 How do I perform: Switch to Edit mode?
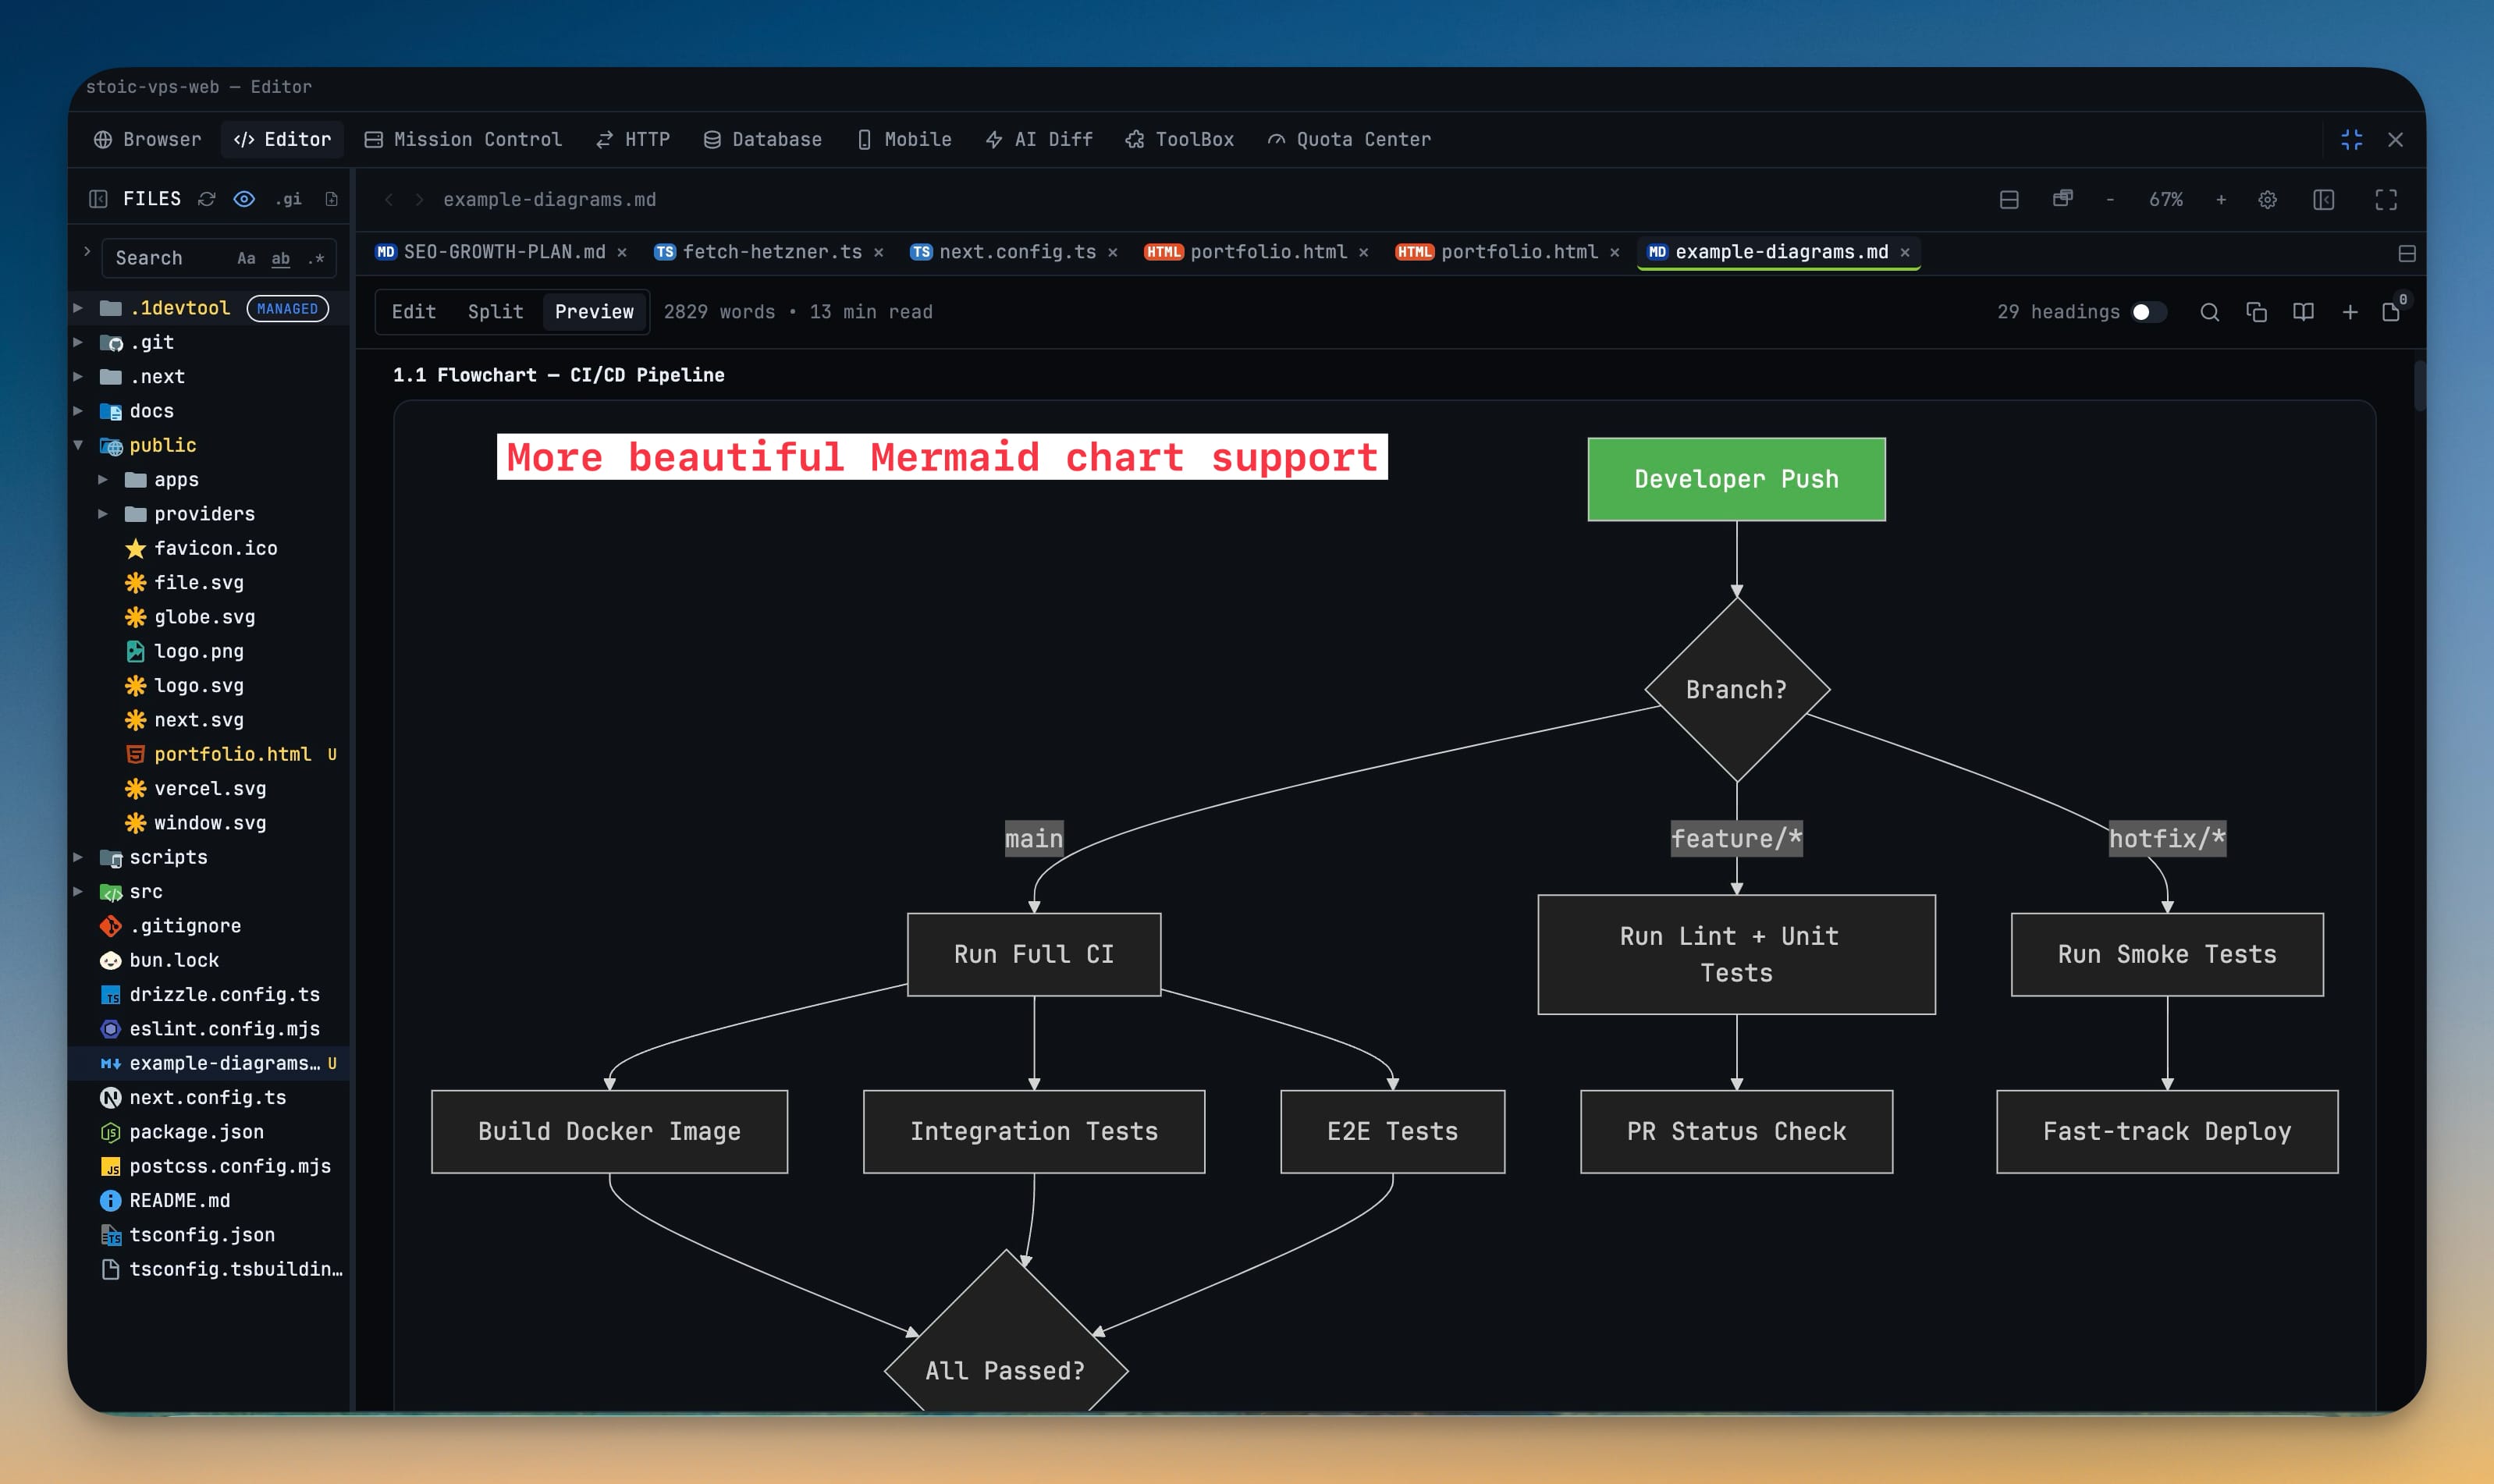[413, 312]
